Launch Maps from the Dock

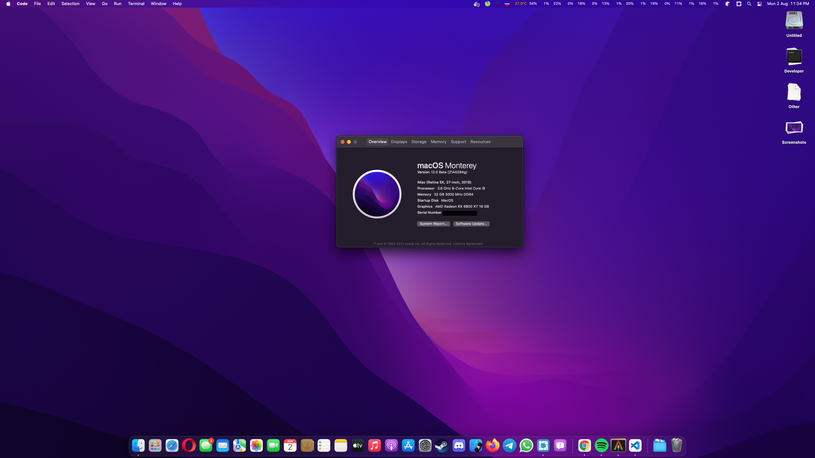239,446
